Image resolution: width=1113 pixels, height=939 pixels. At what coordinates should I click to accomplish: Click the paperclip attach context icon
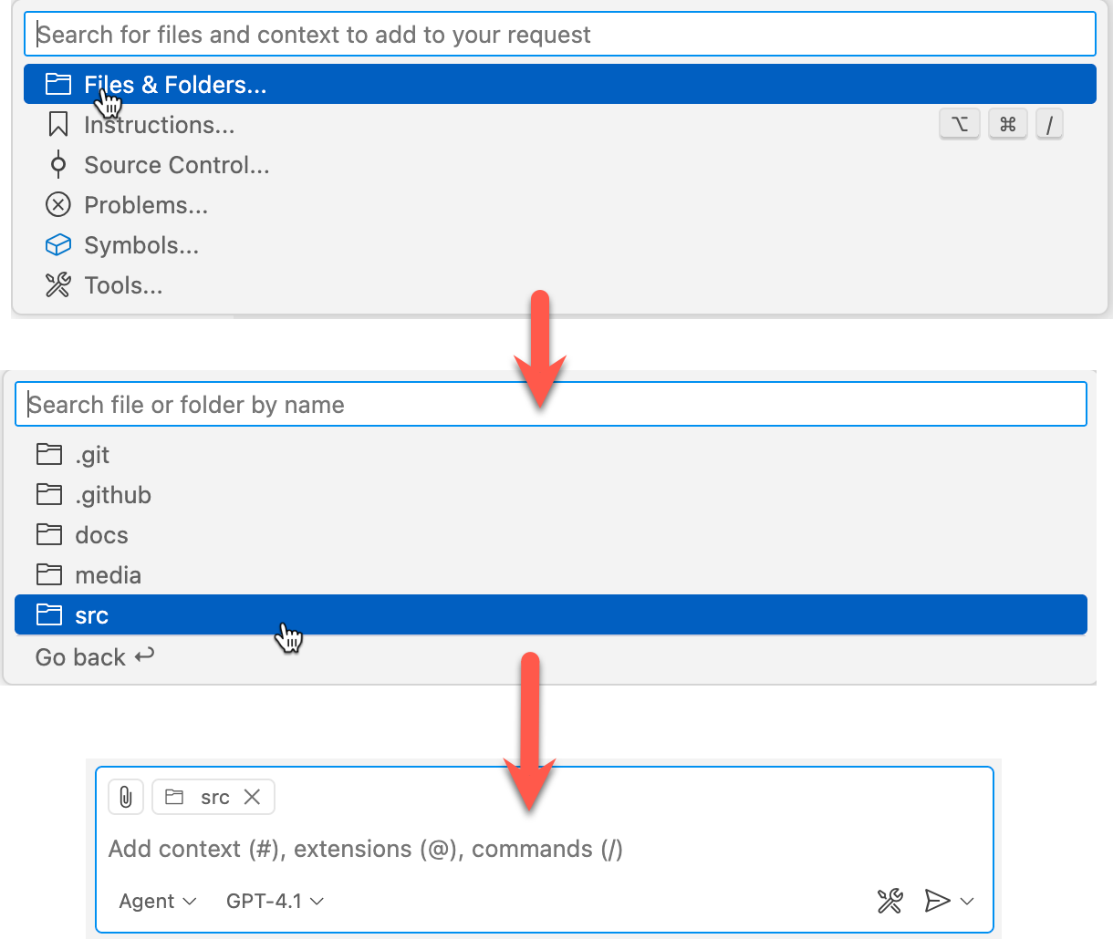[126, 798]
